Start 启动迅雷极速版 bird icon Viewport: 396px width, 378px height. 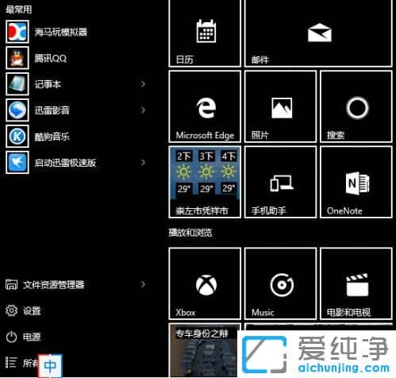coord(17,163)
